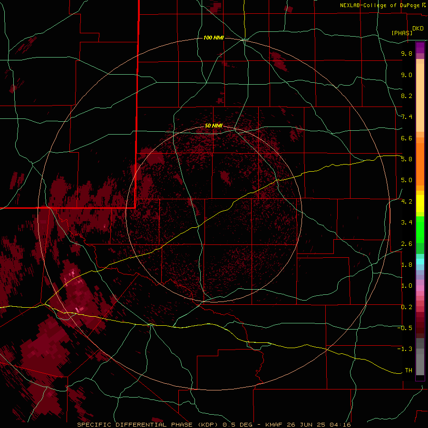The height and width of the screenshot is (428, 428).
Task: Select the 4.2 value on the scale
Action: tap(407, 202)
